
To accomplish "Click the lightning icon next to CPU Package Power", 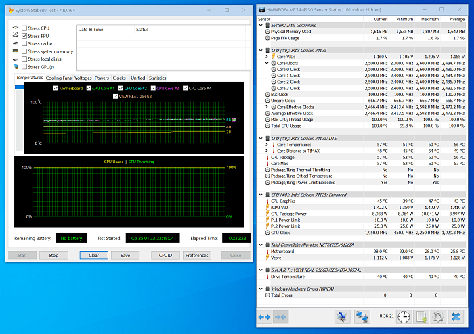I will 267,214.
